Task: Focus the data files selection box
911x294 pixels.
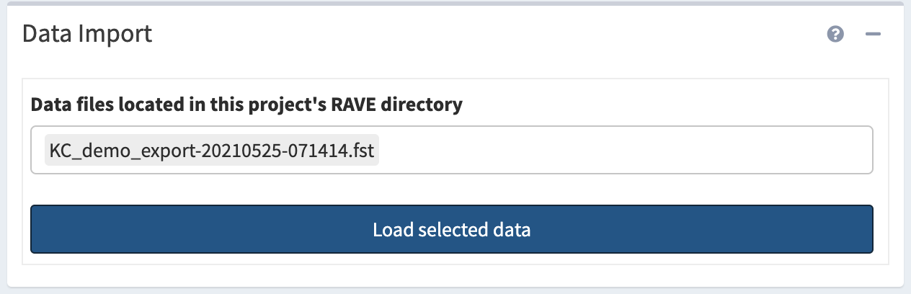Action: tap(620, 151)
